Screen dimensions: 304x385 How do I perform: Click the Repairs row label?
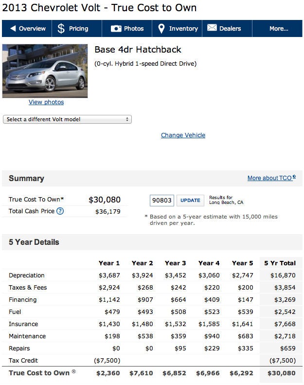[19, 348]
